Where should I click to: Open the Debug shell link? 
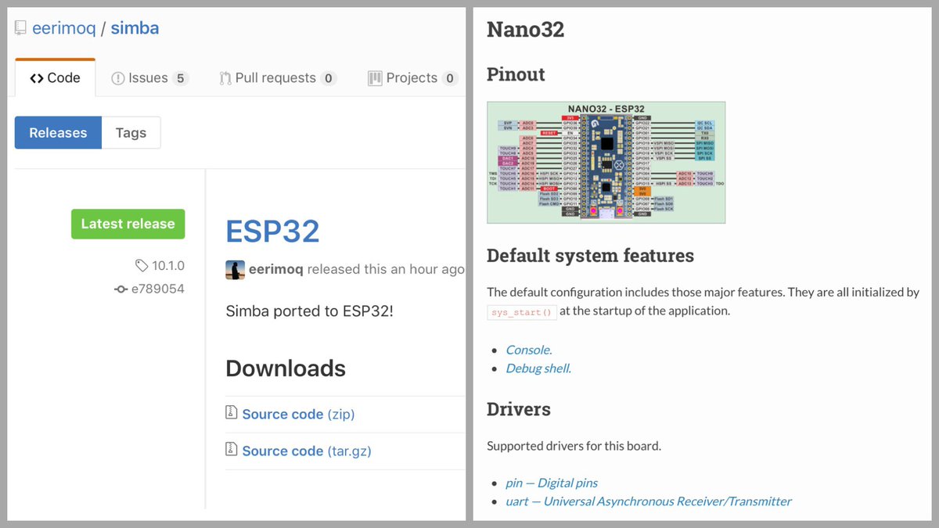(538, 368)
